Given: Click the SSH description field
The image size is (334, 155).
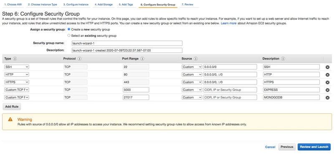Looking at the screenshot, I should [x=291, y=67].
